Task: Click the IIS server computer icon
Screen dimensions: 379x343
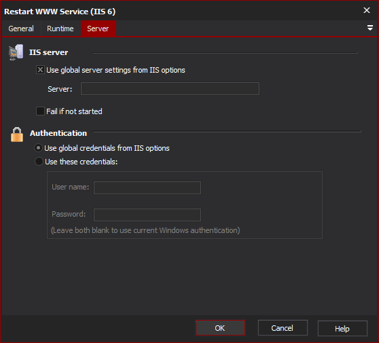Action: click(x=16, y=52)
